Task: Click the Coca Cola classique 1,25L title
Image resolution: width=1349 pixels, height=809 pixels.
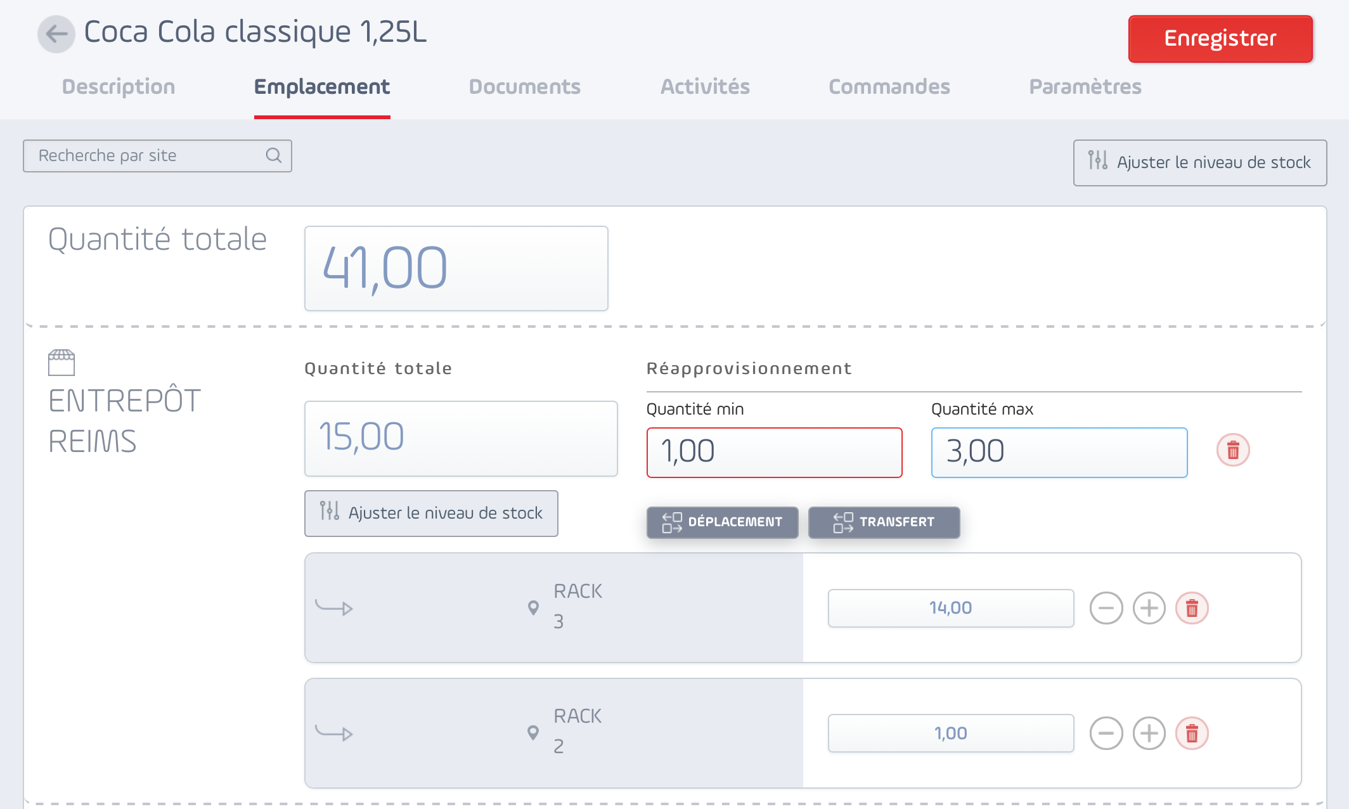Action: [x=255, y=32]
